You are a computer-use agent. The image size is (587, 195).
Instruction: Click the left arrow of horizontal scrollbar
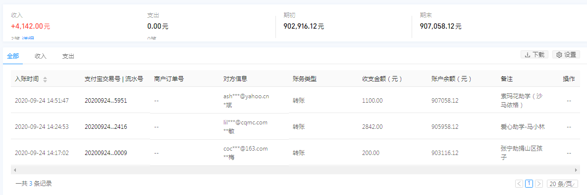(14, 170)
